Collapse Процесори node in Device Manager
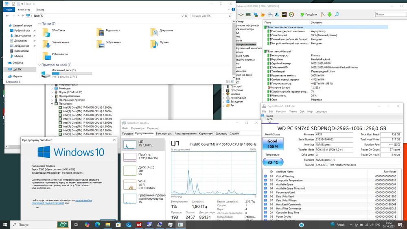Image resolution: width=407 pixels, height=229 pixels. pyautogui.click(x=52, y=104)
